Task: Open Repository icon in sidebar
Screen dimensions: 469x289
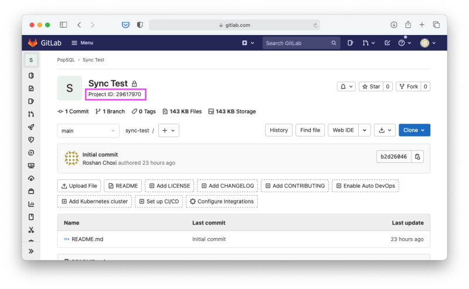Action: pos(31,89)
